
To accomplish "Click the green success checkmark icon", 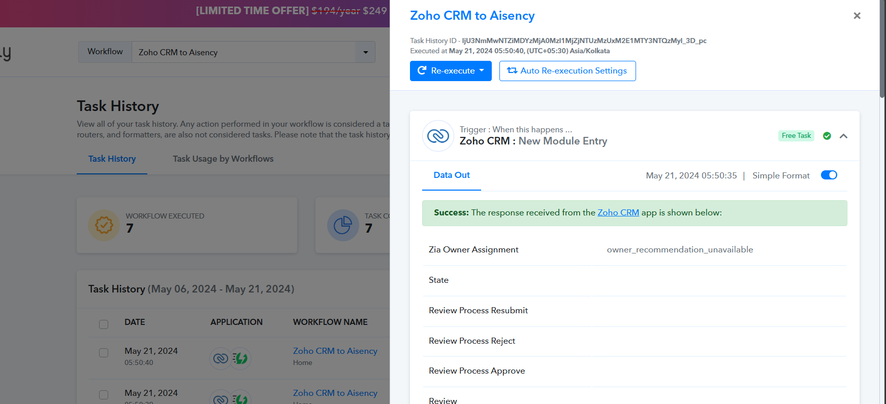I will pos(827,136).
